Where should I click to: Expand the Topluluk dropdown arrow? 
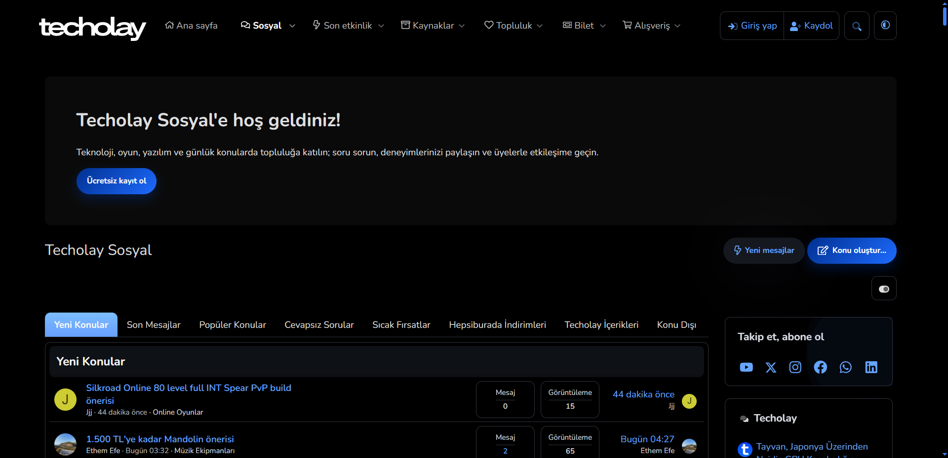[x=540, y=26]
